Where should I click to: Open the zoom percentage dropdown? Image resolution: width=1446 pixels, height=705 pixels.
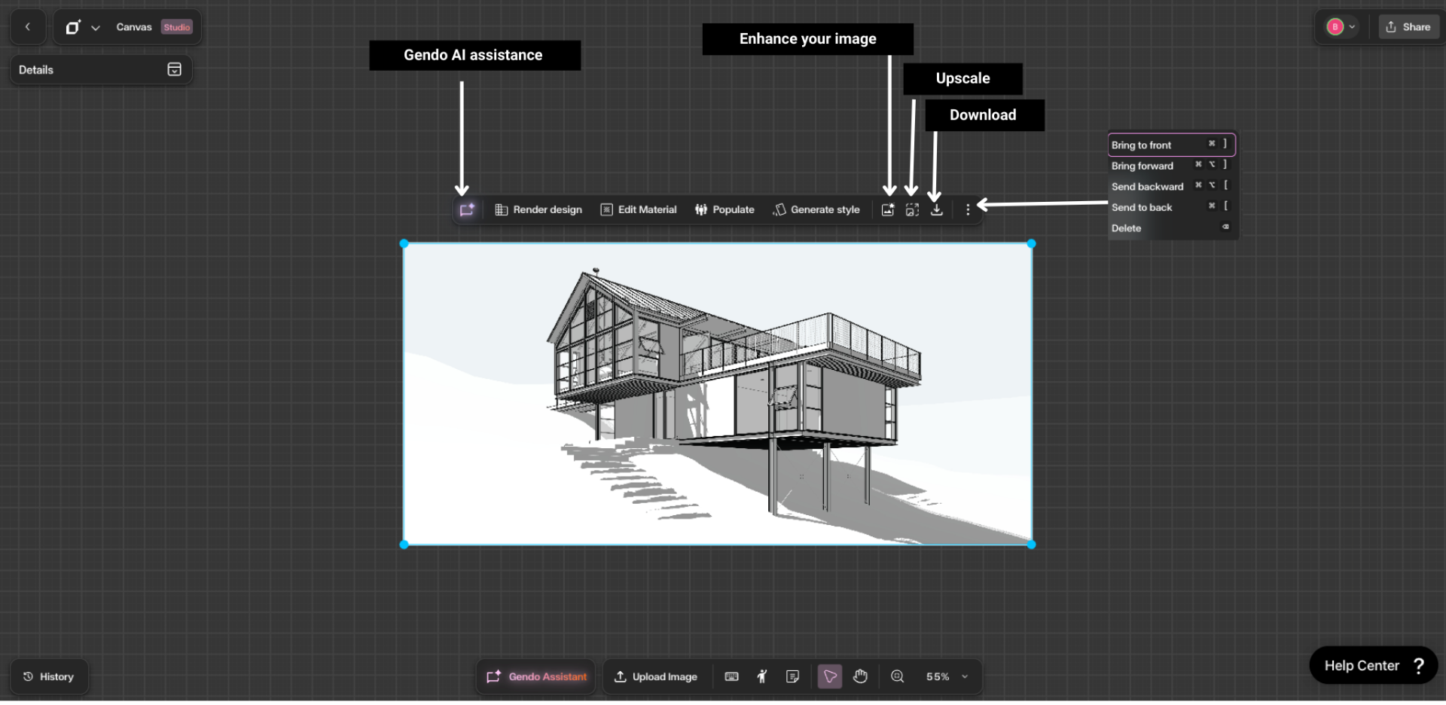[965, 676]
